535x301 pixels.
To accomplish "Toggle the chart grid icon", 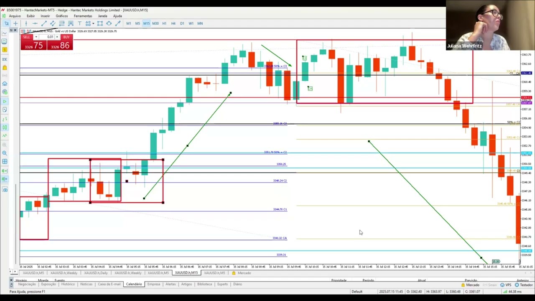I will pos(5,161).
